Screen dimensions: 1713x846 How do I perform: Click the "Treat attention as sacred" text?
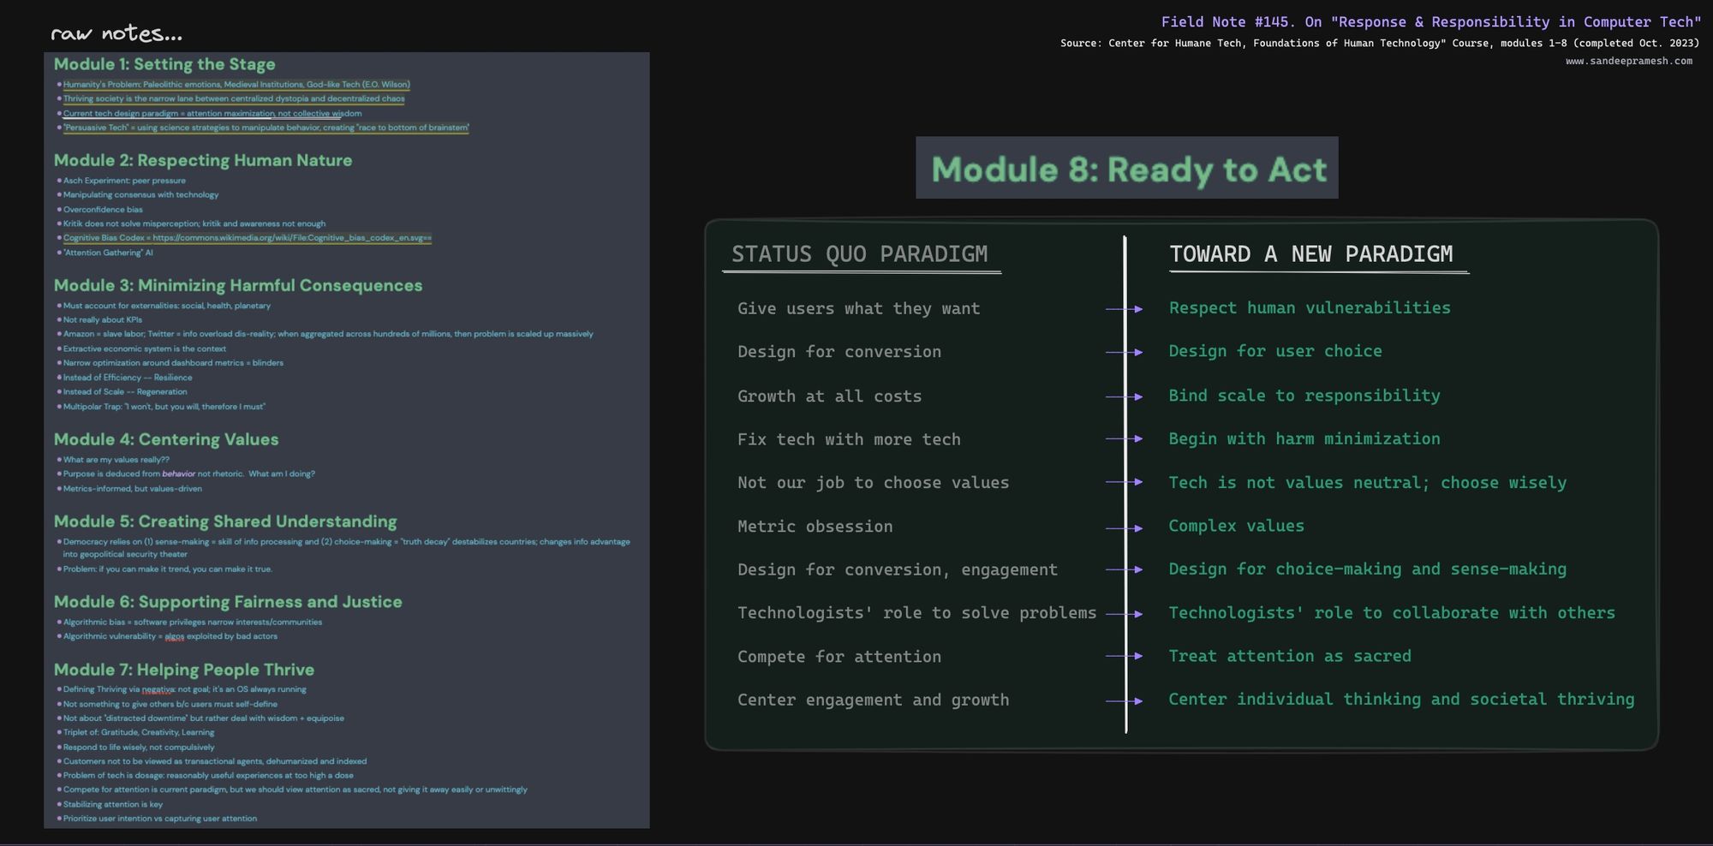click(1289, 656)
